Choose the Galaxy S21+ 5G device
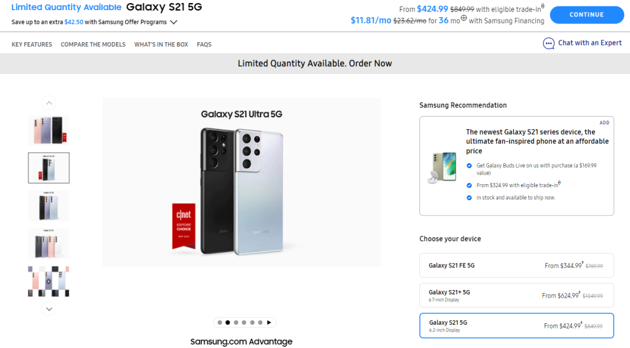This screenshot has height=348, width=630. (516, 295)
